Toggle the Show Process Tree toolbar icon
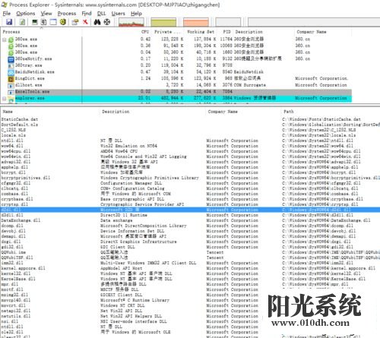 tap(43, 22)
